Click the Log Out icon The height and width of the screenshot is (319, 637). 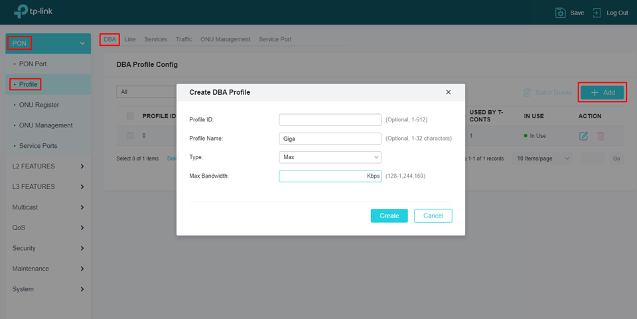coord(597,13)
